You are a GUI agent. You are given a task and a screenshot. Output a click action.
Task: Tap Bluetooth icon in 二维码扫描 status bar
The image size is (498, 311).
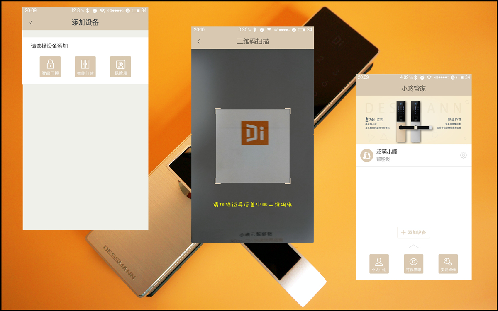click(x=254, y=30)
